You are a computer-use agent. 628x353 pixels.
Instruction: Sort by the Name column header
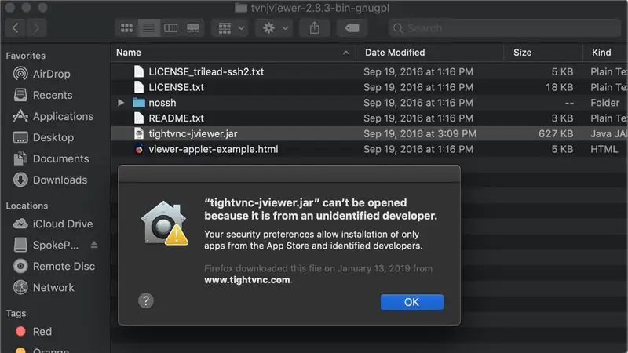[233, 53]
